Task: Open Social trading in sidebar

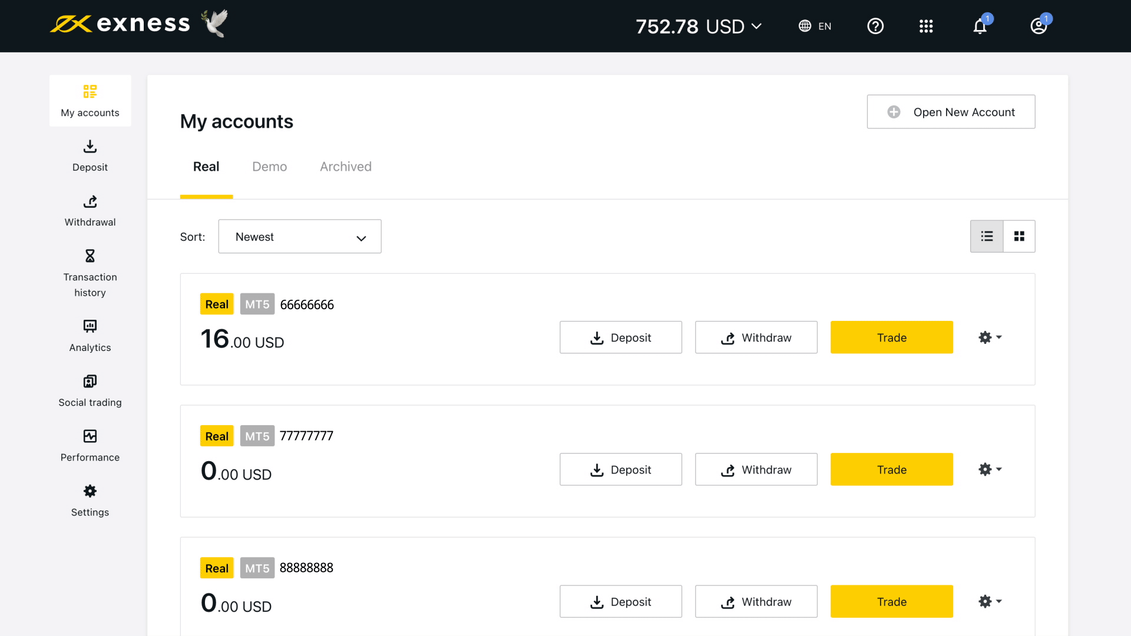Action: pyautogui.click(x=90, y=390)
